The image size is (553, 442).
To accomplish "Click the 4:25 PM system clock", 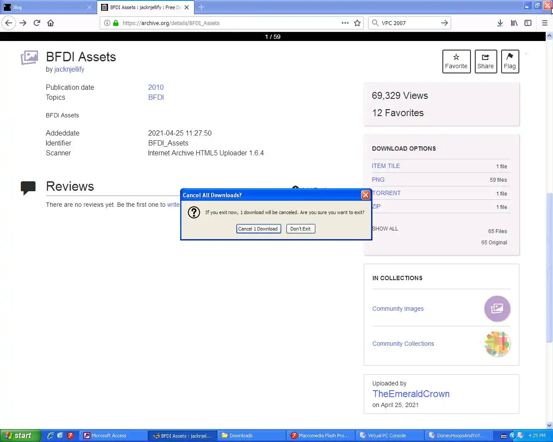I will pyautogui.click(x=537, y=436).
